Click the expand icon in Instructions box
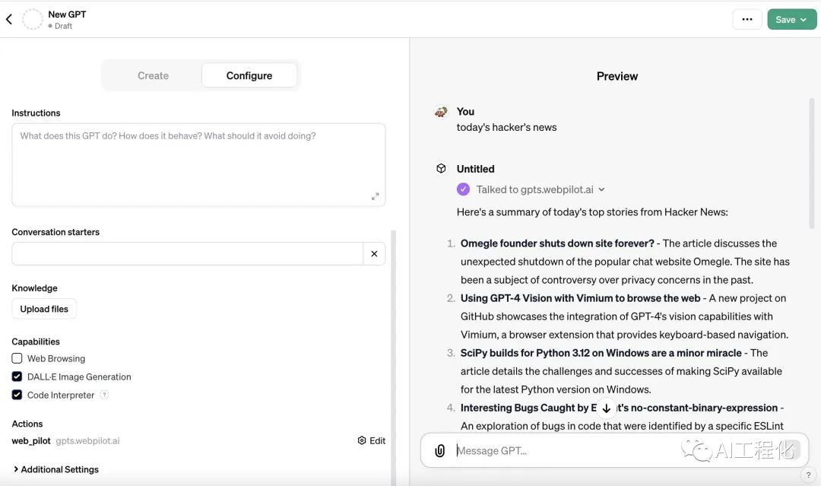Viewport: 821px width, 486px height. (375, 196)
